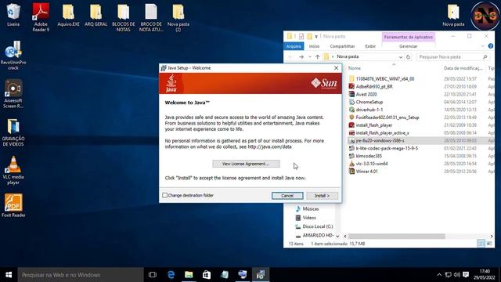Select Adobe Reader 9 desktop icon
501x282 pixels.
(41, 17)
